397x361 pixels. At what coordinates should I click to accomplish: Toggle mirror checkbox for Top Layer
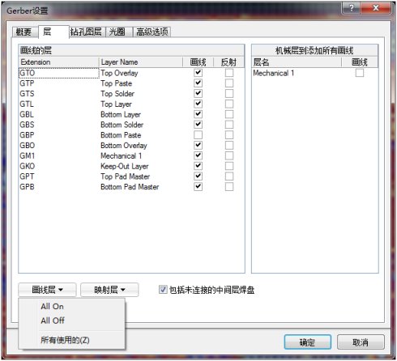coord(229,104)
